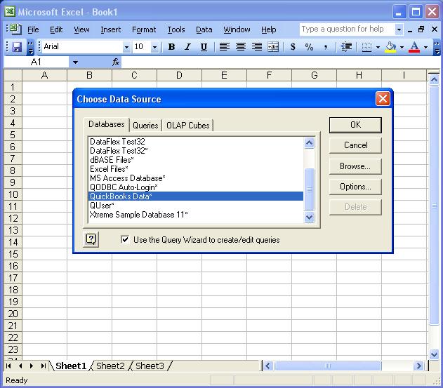
Task: Click the Type a question for help box
Action: tap(347, 29)
